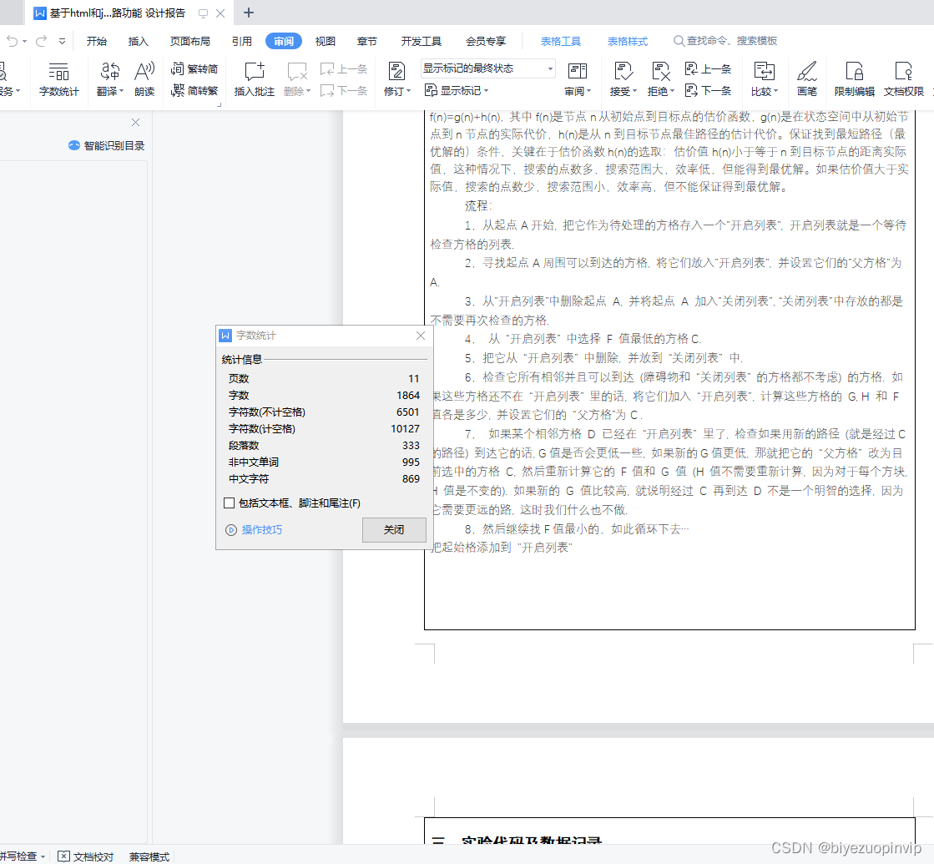This screenshot has height=864, width=934.
Task: Expand the 删除 comment dropdown arrow
Action: coord(309,91)
